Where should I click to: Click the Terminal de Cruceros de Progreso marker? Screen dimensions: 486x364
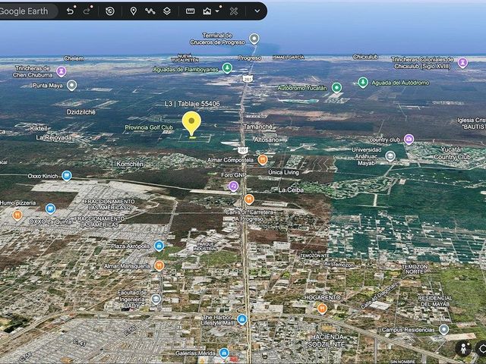[254, 39]
